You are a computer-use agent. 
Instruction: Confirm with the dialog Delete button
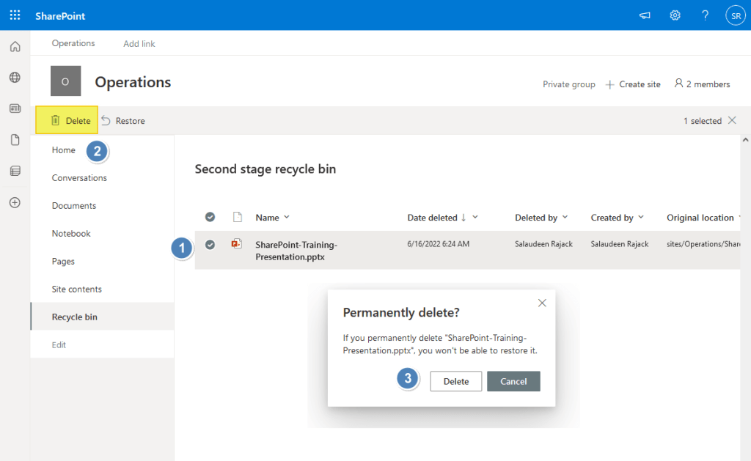pyautogui.click(x=455, y=381)
